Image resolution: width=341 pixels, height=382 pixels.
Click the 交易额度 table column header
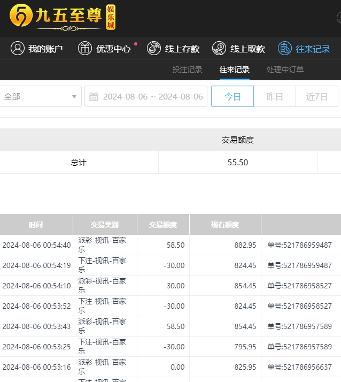162,225
